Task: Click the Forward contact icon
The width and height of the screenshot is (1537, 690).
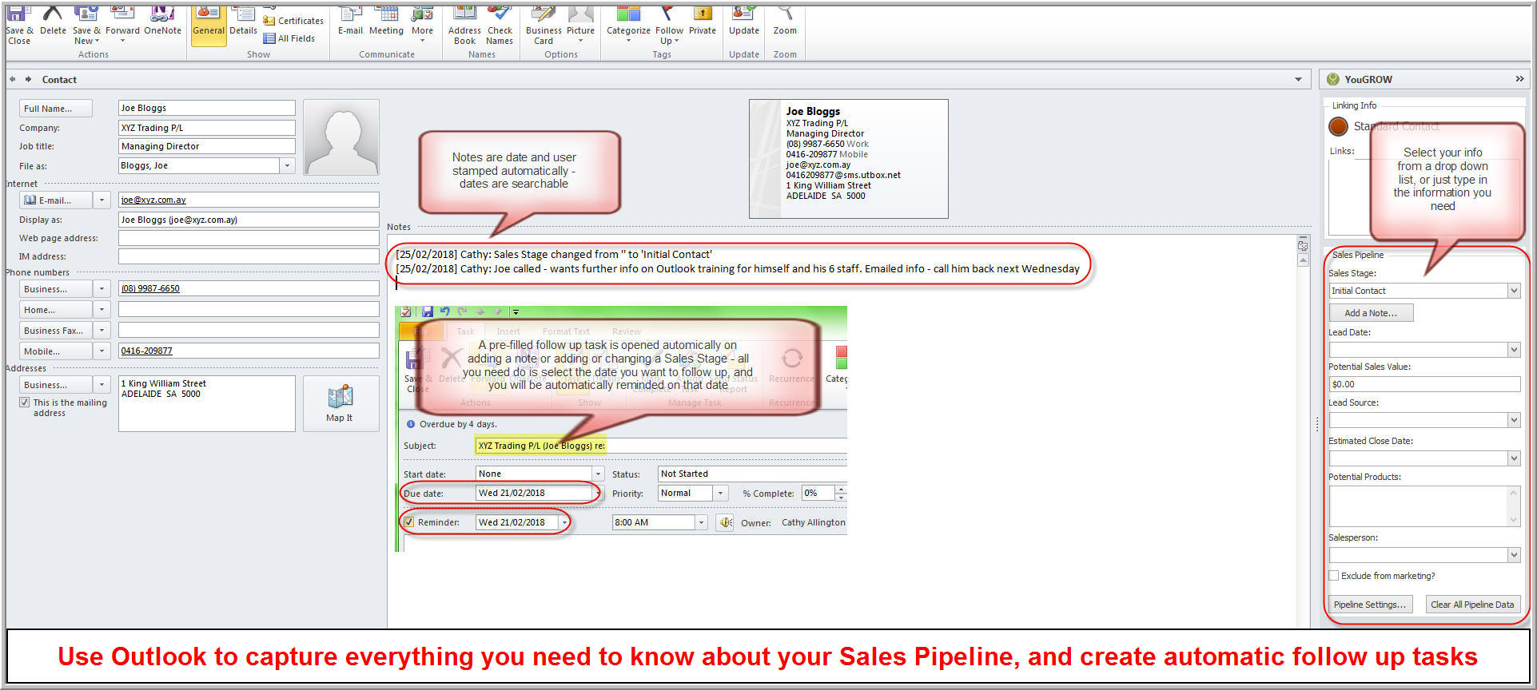Action: 122,24
